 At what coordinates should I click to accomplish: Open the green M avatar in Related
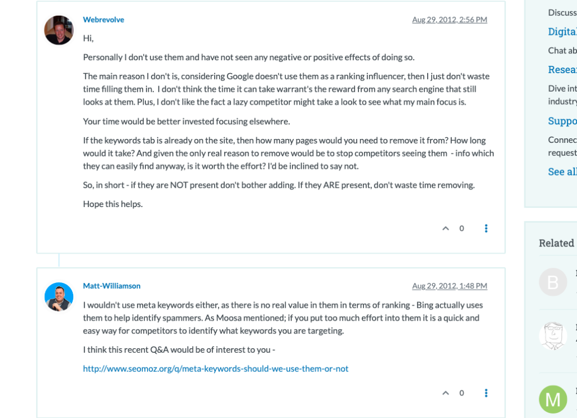pyautogui.click(x=553, y=399)
